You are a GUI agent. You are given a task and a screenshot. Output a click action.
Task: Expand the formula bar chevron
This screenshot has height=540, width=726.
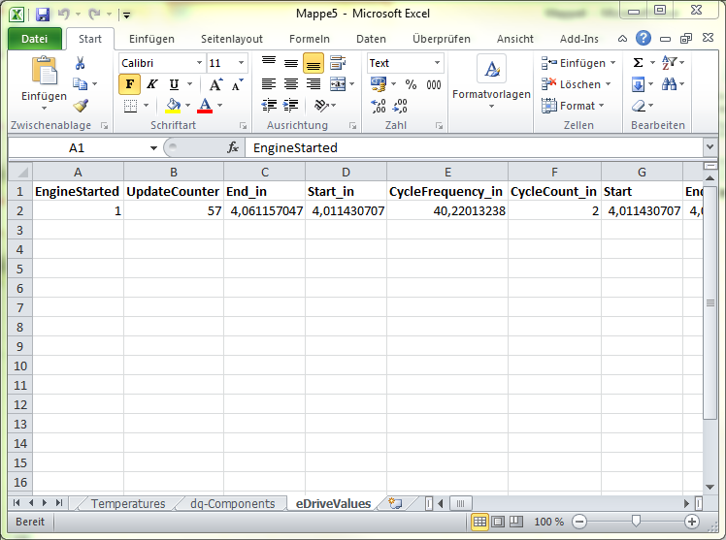pos(709,147)
